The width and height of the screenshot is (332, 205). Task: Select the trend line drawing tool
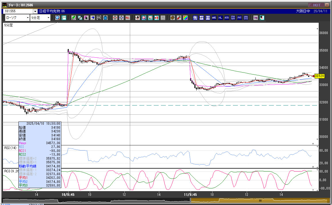pyautogui.click(x=80, y=18)
